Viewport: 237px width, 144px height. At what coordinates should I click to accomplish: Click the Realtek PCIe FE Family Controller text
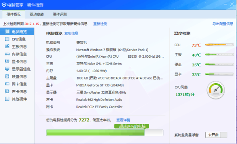[x=99, y=107]
